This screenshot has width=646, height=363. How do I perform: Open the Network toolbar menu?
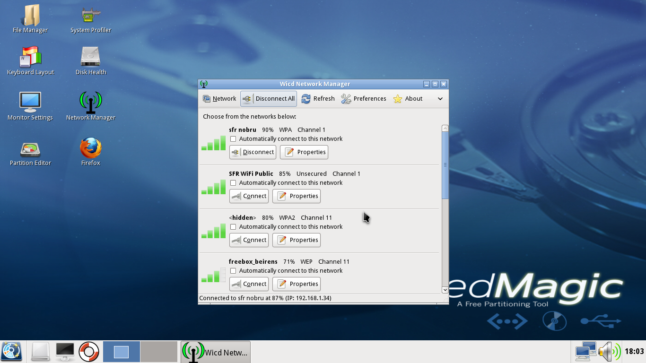pyautogui.click(x=219, y=99)
